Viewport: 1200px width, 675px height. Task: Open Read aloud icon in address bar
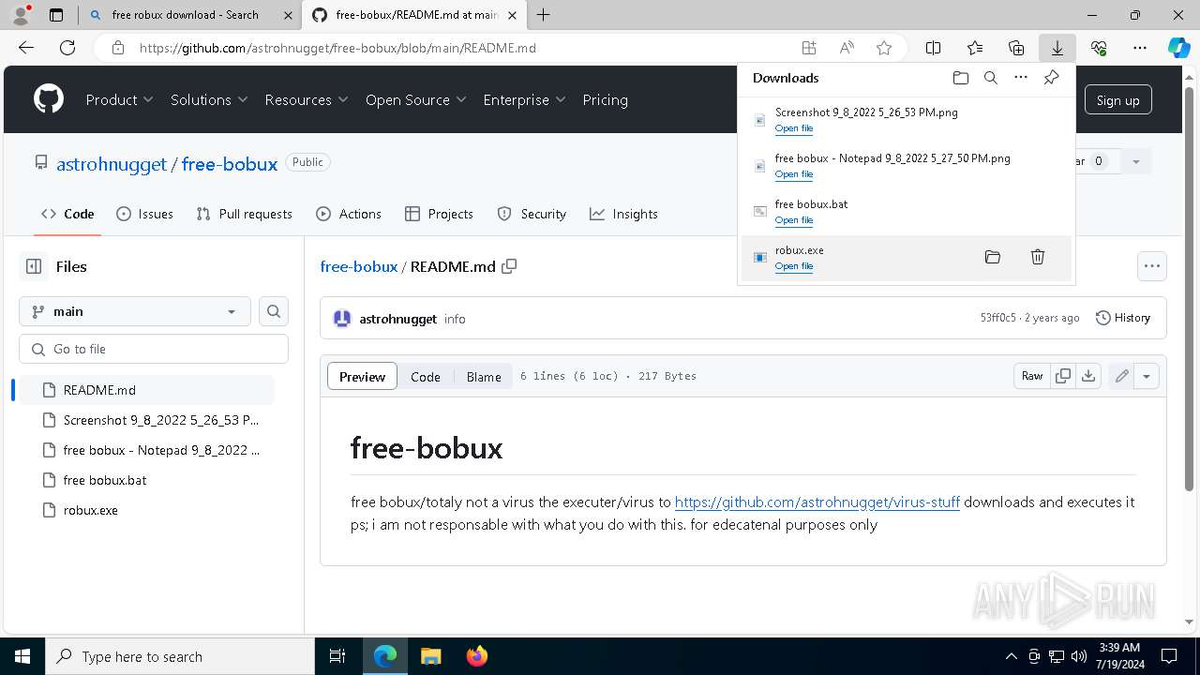point(847,48)
